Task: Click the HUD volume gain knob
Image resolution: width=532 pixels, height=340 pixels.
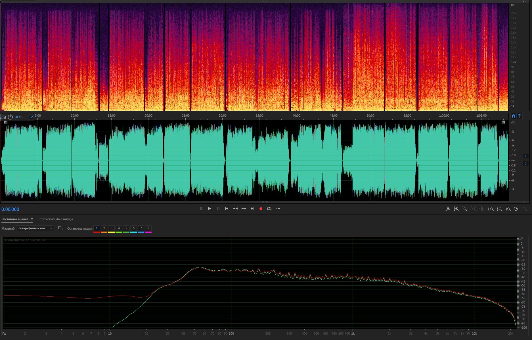Action: 10,117
